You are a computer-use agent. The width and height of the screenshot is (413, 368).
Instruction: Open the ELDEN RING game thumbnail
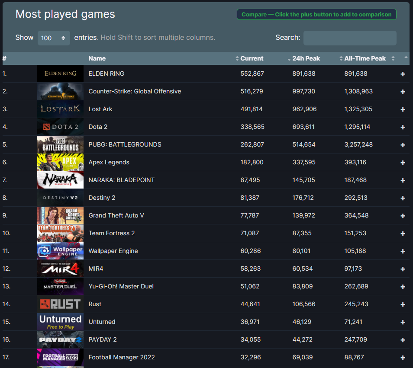pos(60,74)
